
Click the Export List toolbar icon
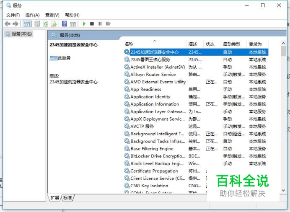(x=54, y=24)
